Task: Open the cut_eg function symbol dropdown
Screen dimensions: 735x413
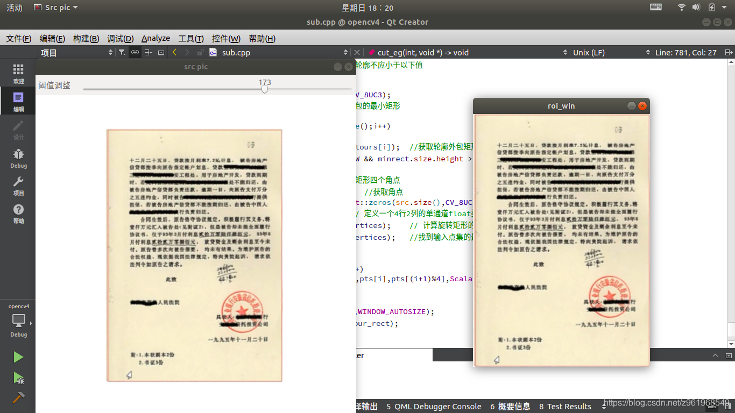Action: pyautogui.click(x=467, y=52)
